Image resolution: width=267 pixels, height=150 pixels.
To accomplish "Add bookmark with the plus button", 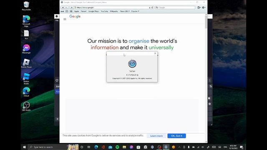I will (72, 7).
